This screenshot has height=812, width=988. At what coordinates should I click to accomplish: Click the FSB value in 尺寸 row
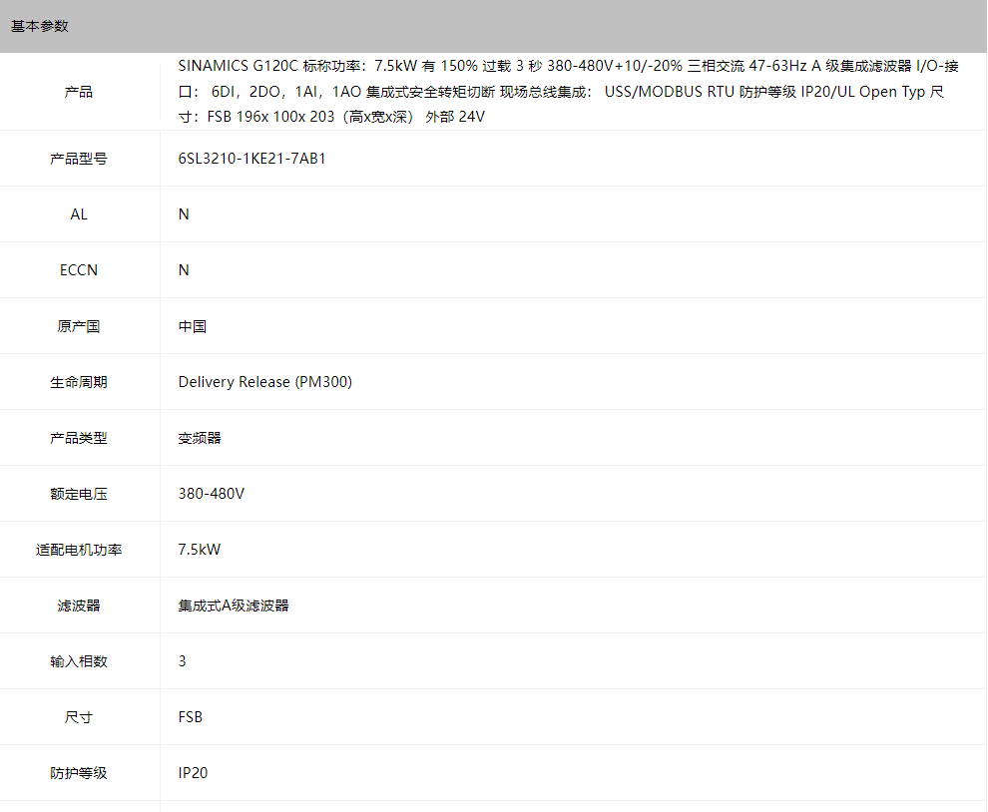pyautogui.click(x=191, y=717)
